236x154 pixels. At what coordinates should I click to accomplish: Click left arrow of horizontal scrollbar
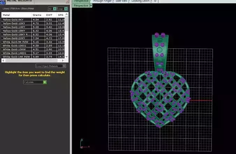tap(3, 60)
